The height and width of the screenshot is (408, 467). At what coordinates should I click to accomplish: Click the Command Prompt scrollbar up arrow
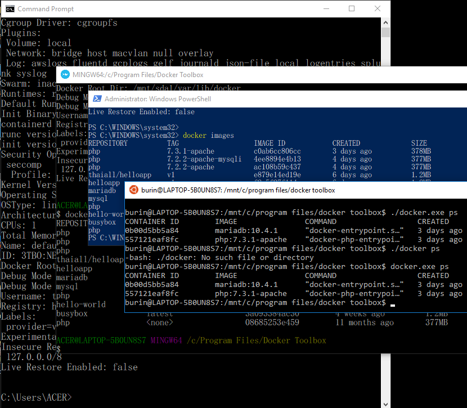[x=385, y=23]
